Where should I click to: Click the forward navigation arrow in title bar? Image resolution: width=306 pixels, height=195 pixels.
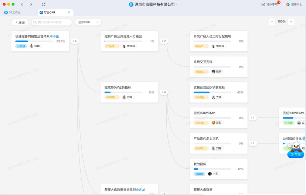click(31, 4)
